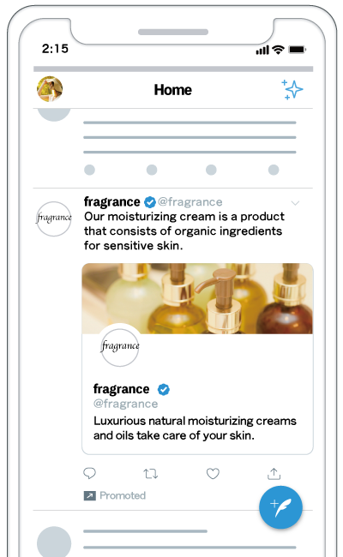Viewport: 343px width, 557px height.
Task: Open the Promoted label link
Action: [123, 495]
